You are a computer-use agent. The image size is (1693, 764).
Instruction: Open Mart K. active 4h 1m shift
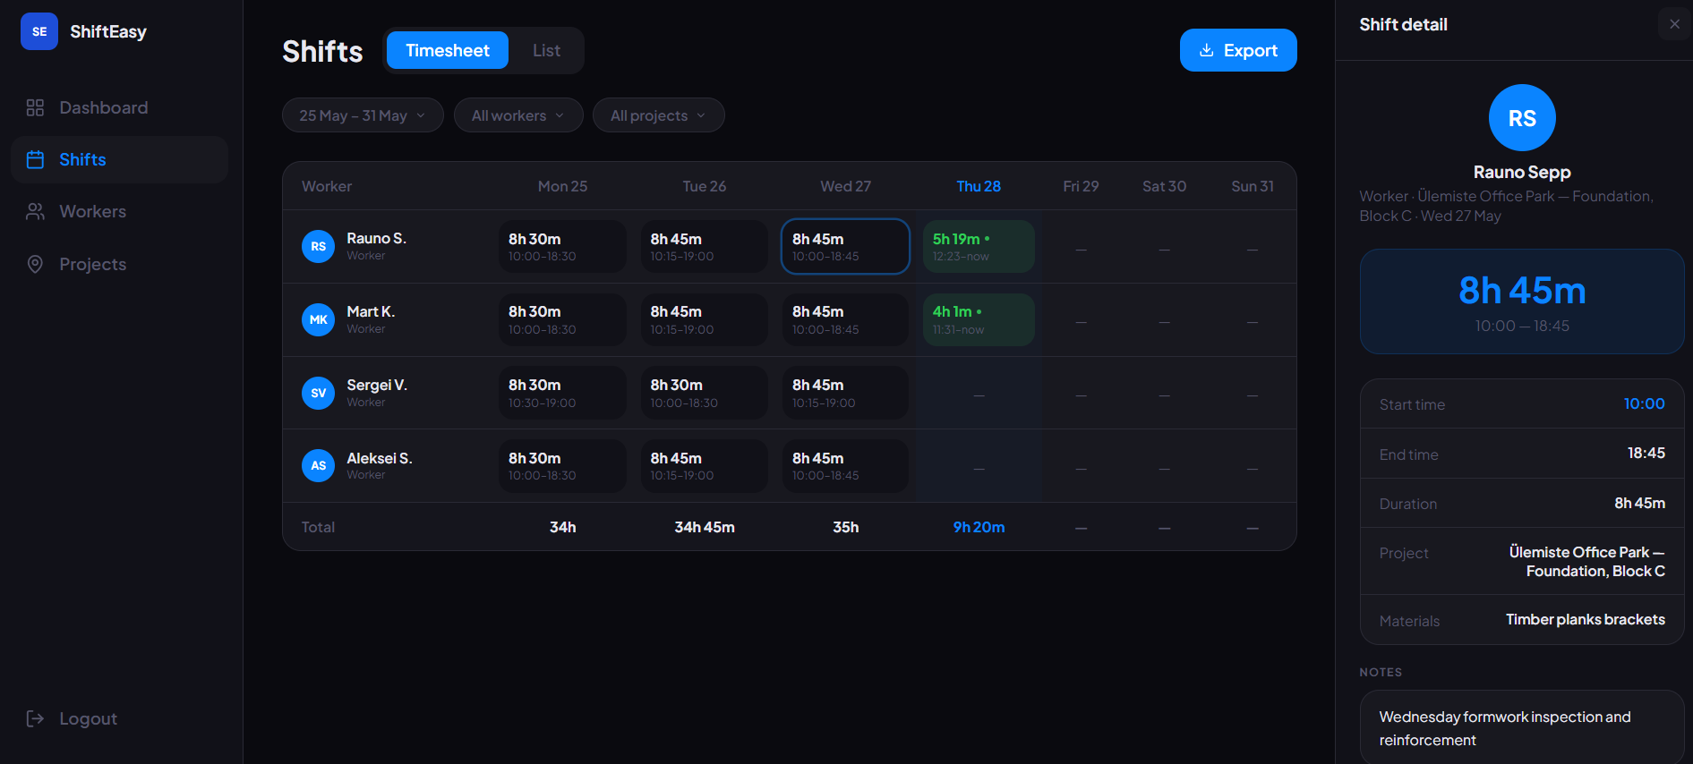[979, 319]
